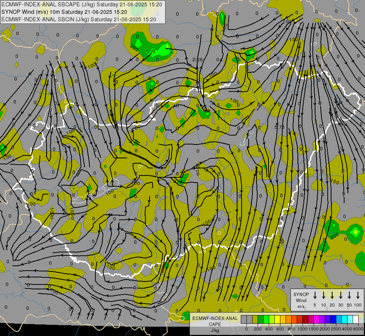Select the 30 m/s wind arrow symbol
The height and width of the screenshot is (336, 365).
[340, 295]
